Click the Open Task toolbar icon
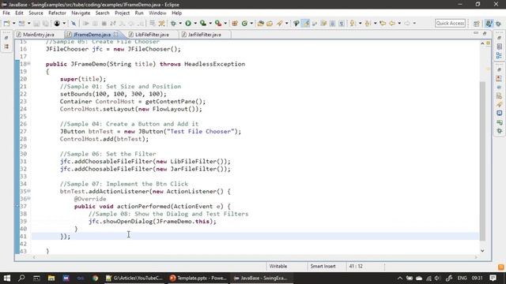Viewport: 506px width, 284px height. click(x=270, y=23)
